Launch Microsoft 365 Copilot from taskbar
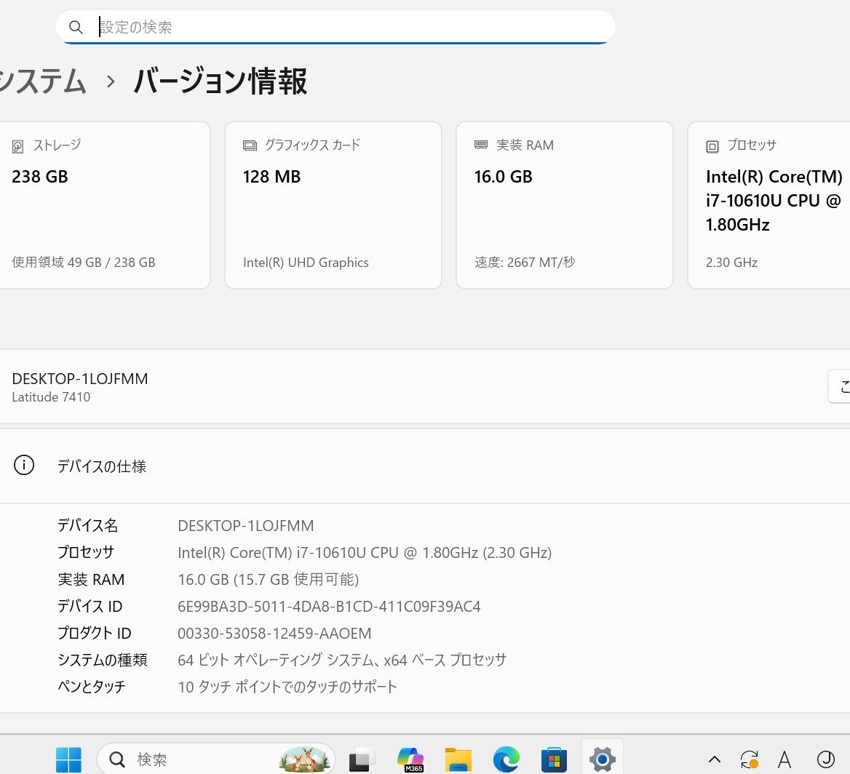Viewport: 850px width, 774px height. coord(410,760)
